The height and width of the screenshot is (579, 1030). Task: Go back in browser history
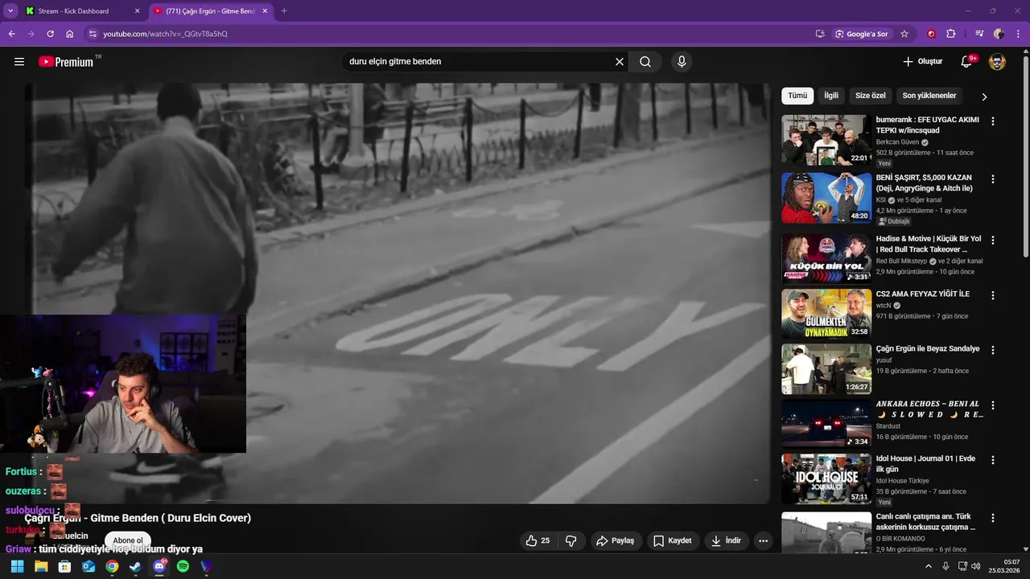(12, 34)
